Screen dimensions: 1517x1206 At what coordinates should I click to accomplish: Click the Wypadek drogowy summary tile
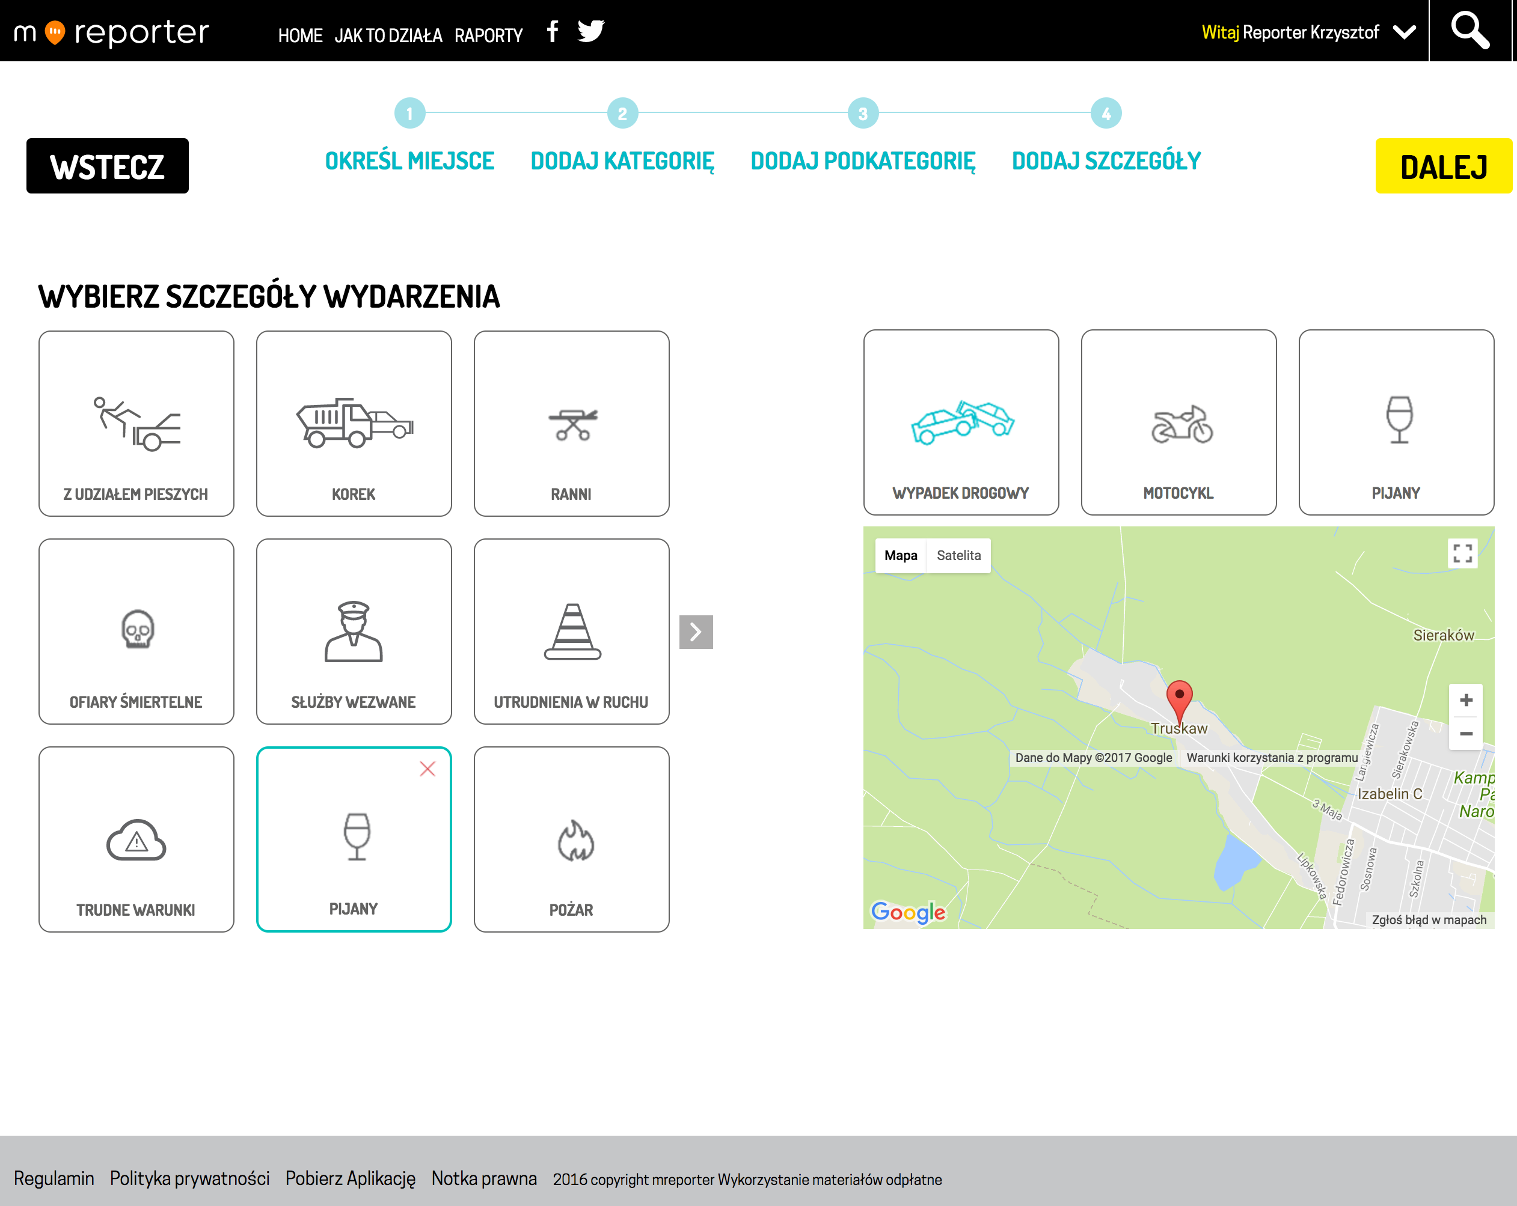pos(960,422)
